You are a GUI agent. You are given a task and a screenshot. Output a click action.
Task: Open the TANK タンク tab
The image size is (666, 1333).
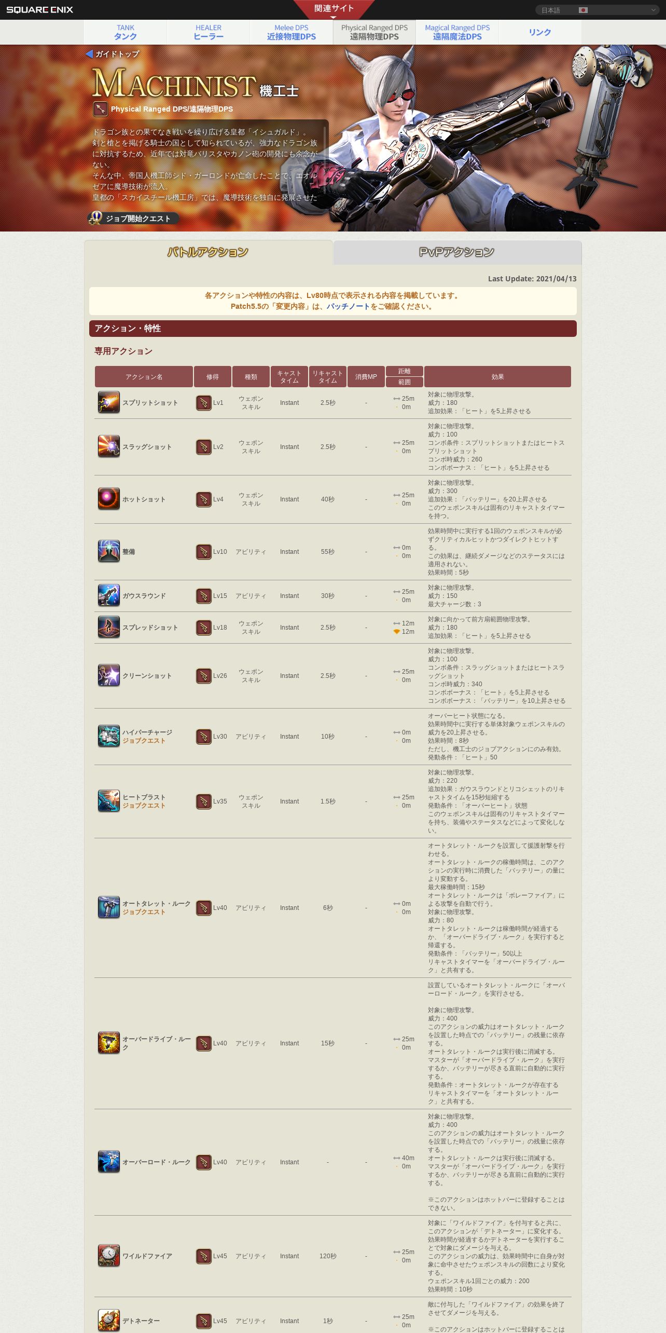[126, 32]
